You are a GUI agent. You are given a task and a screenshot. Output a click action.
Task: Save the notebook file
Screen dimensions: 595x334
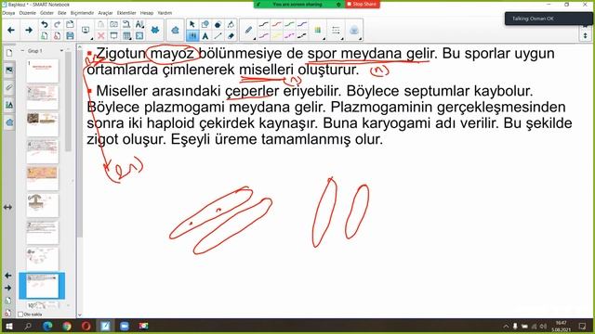[70, 36]
